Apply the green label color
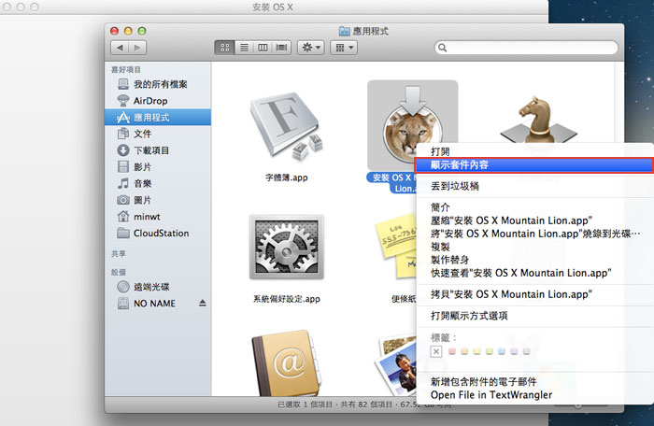The image size is (654, 426). point(490,351)
